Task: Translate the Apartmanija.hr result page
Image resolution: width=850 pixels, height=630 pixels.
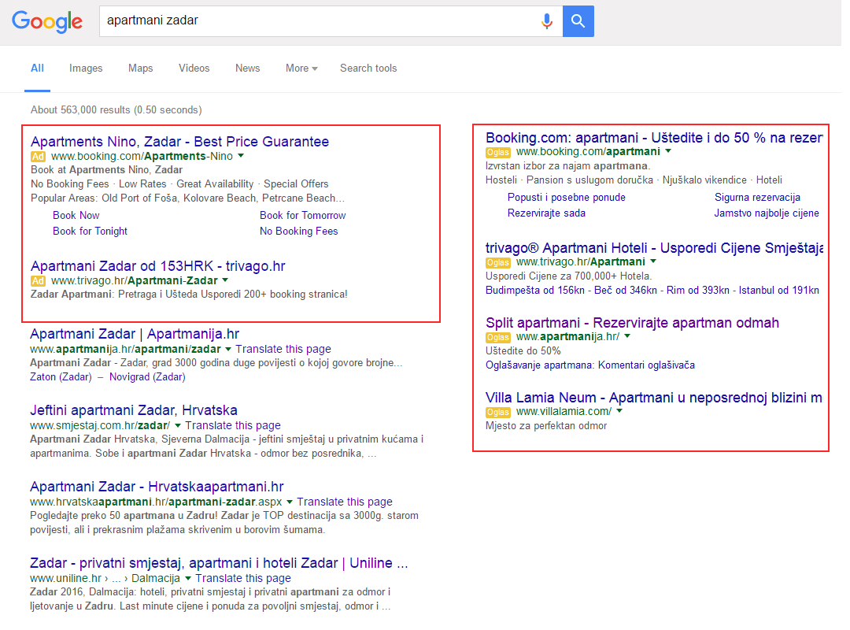Action: click(x=283, y=349)
